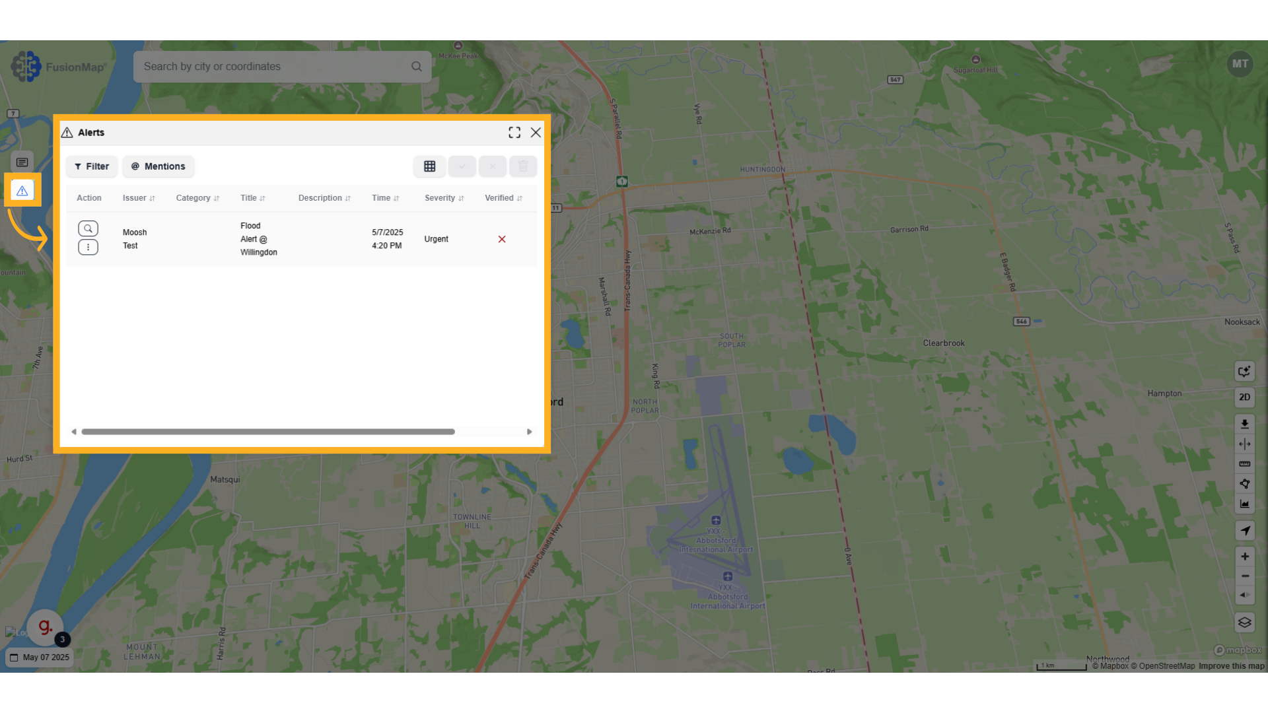Click the locate me arrow button
The height and width of the screenshot is (713, 1268).
1244,531
